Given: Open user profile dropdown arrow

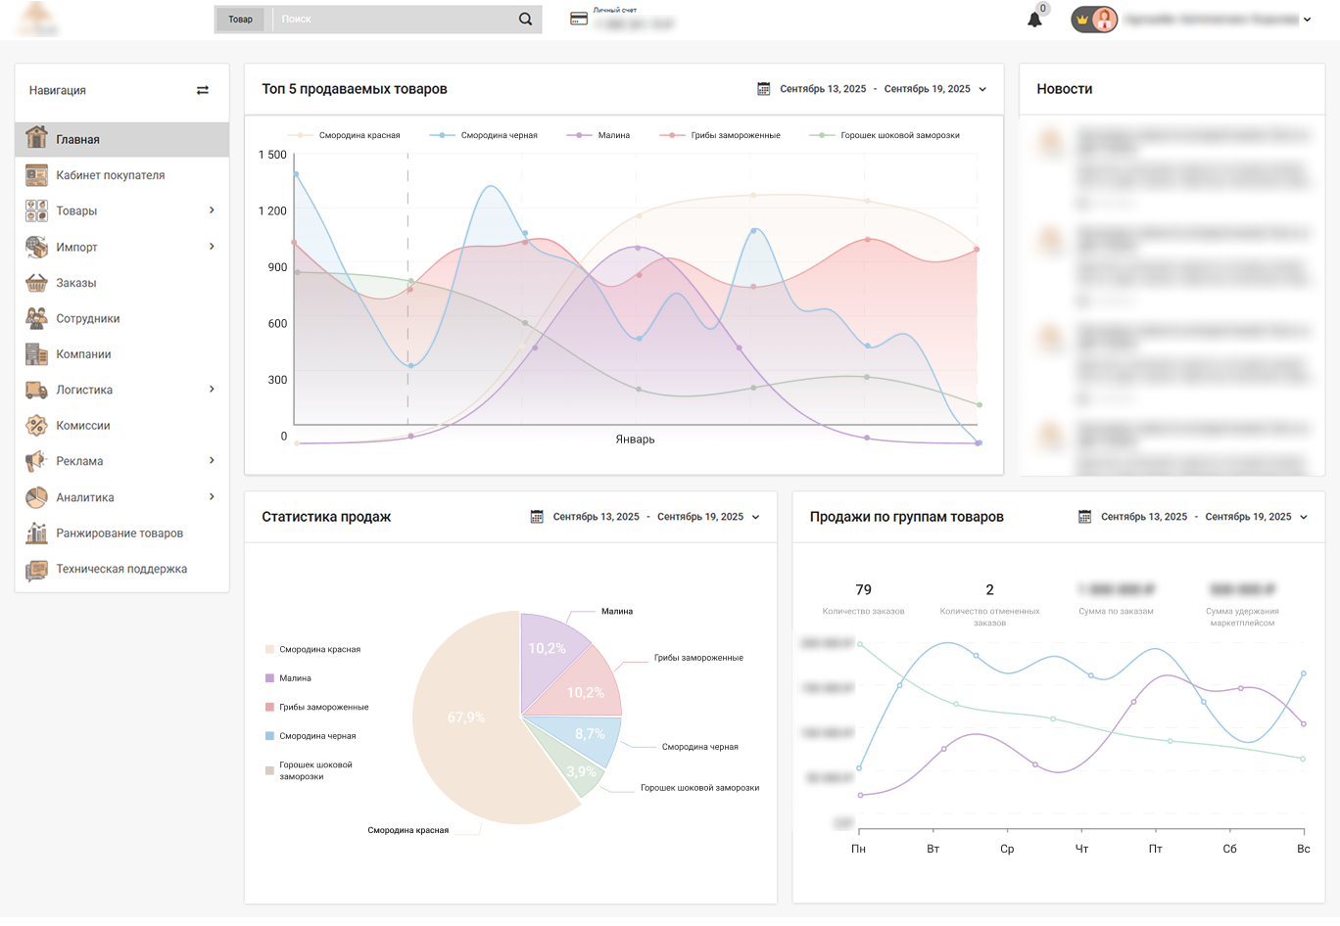Looking at the screenshot, I should [1307, 20].
